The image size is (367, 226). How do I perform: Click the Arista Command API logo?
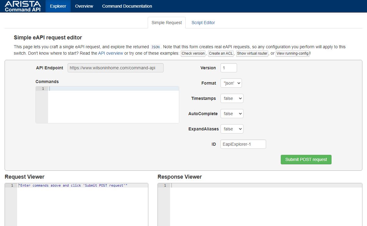(x=23, y=6)
